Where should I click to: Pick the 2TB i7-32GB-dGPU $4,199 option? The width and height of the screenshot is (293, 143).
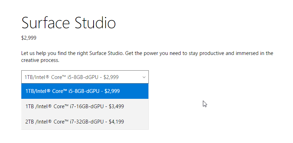(x=85, y=122)
